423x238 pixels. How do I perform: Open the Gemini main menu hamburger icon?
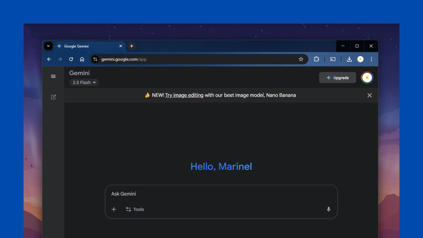[x=53, y=77]
